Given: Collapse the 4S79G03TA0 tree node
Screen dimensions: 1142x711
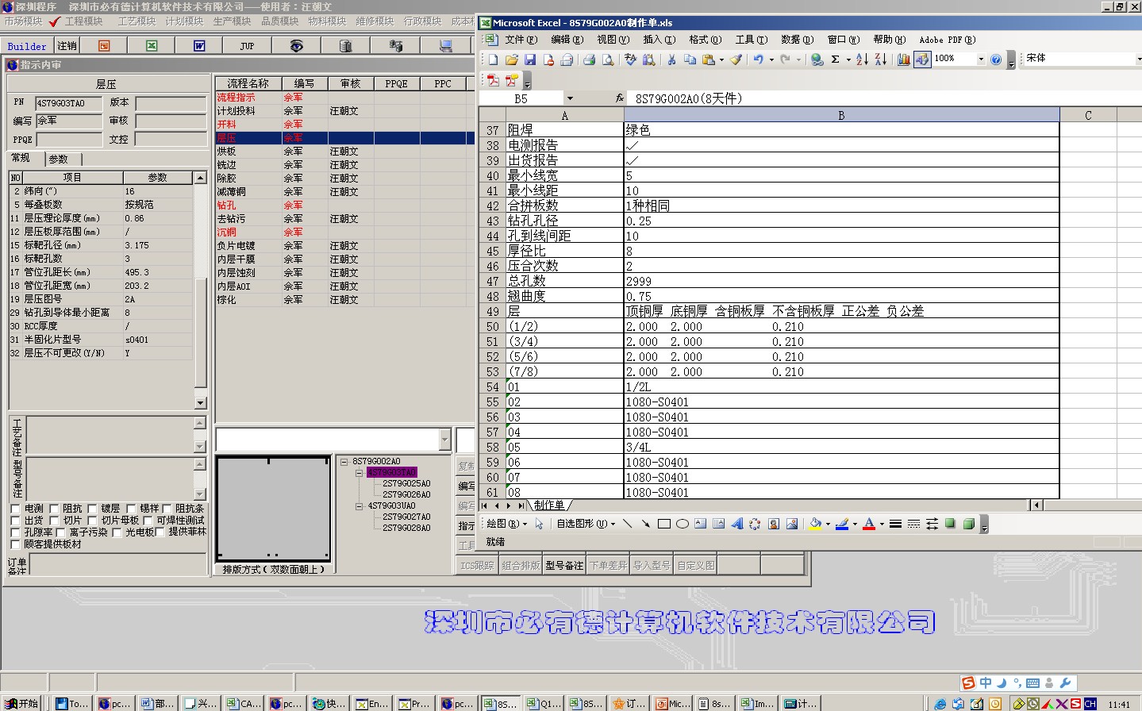Looking at the screenshot, I should (359, 472).
